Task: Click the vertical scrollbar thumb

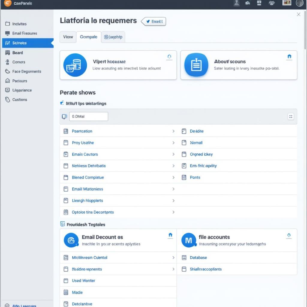Action: click(x=305, y=29)
